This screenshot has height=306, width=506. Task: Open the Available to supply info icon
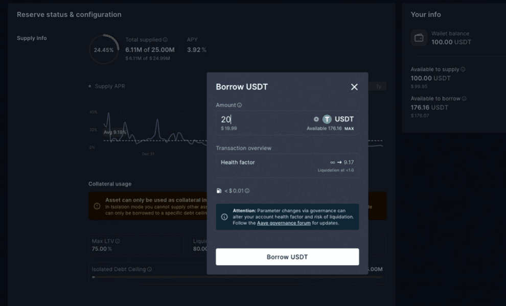pyautogui.click(x=463, y=69)
